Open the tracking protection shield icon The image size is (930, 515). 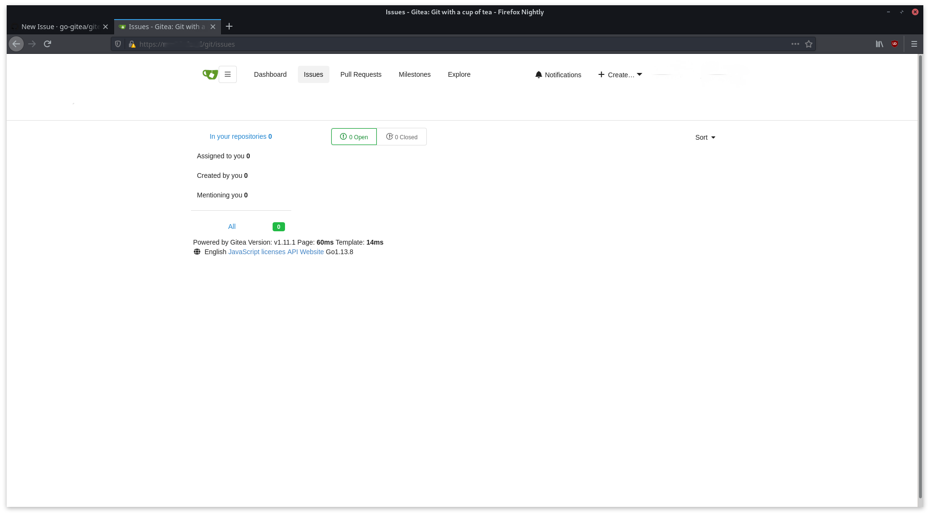tap(118, 43)
